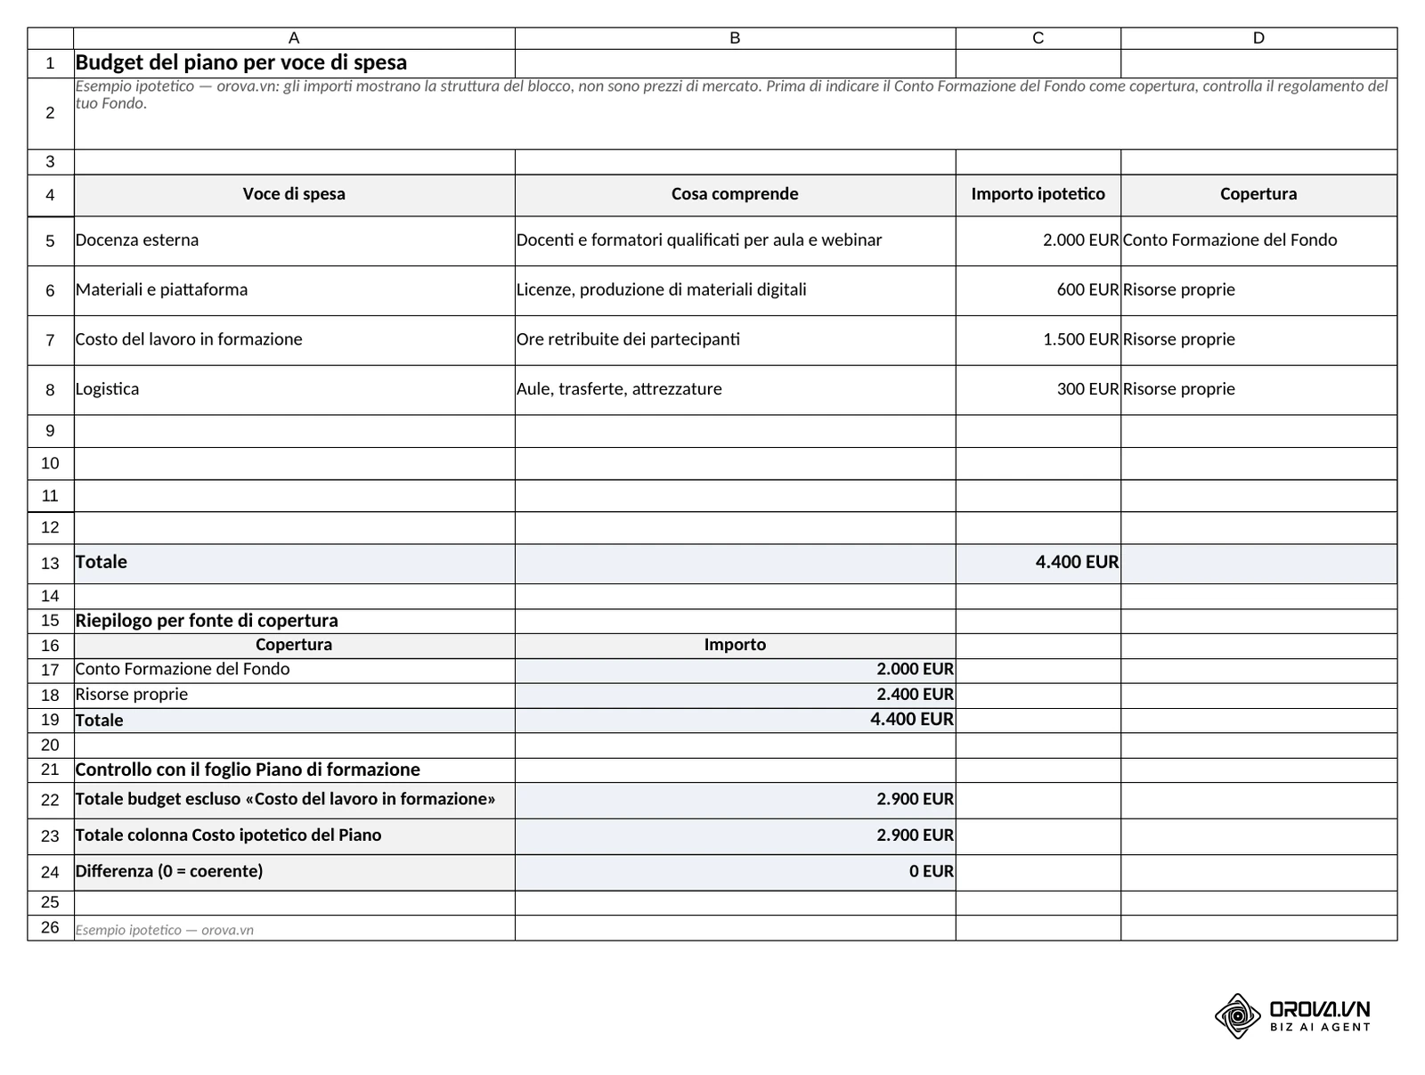Click 'Docenti e formatori qualificati per aula e webinar'
Screen dimensions: 1425x1075
click(699, 240)
